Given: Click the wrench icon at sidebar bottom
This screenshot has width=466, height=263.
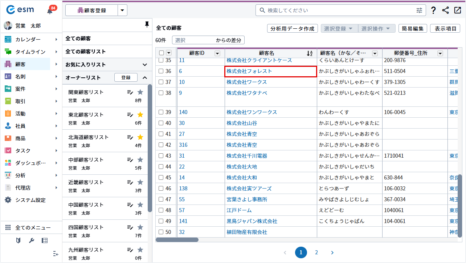Looking at the screenshot, I should click(31, 240).
